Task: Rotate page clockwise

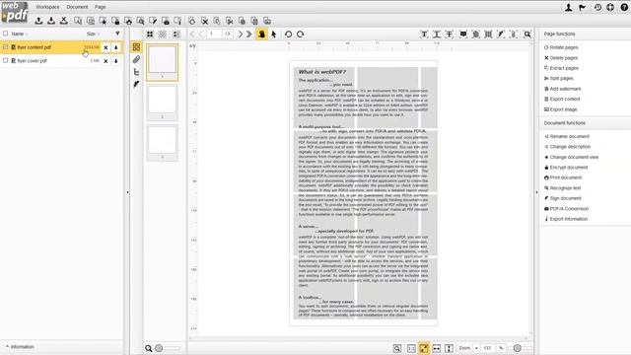Action: pyautogui.click(x=300, y=35)
